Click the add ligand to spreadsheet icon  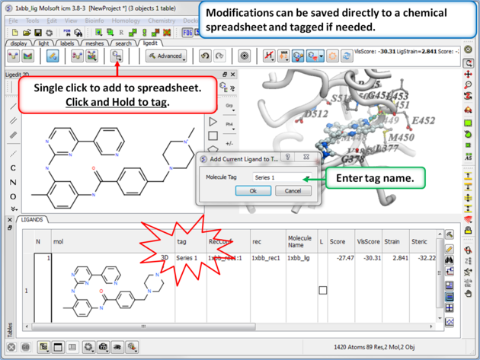pos(117,56)
